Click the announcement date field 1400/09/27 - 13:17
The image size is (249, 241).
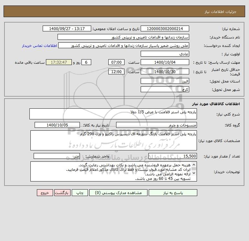pyautogui.click(x=67, y=28)
